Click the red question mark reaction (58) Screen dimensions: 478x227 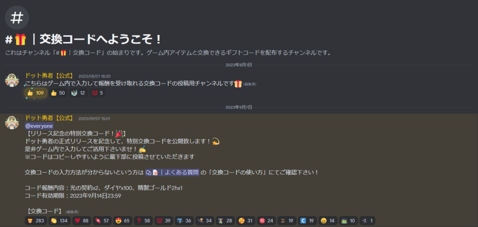143,220
